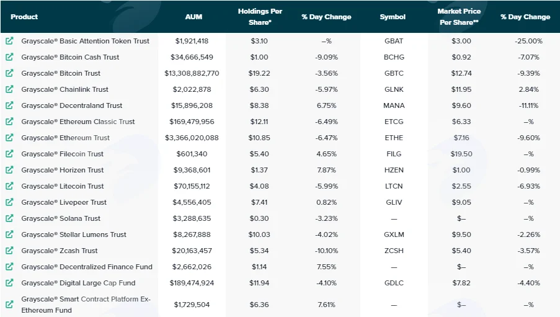Click external link icon next to Chainlink Trust

point(9,89)
